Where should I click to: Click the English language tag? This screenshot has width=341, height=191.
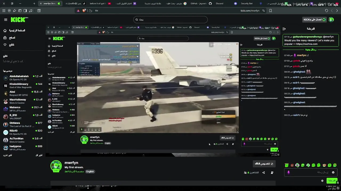click(90, 171)
